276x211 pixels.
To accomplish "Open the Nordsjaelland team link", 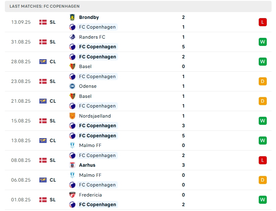I will click(x=95, y=116).
